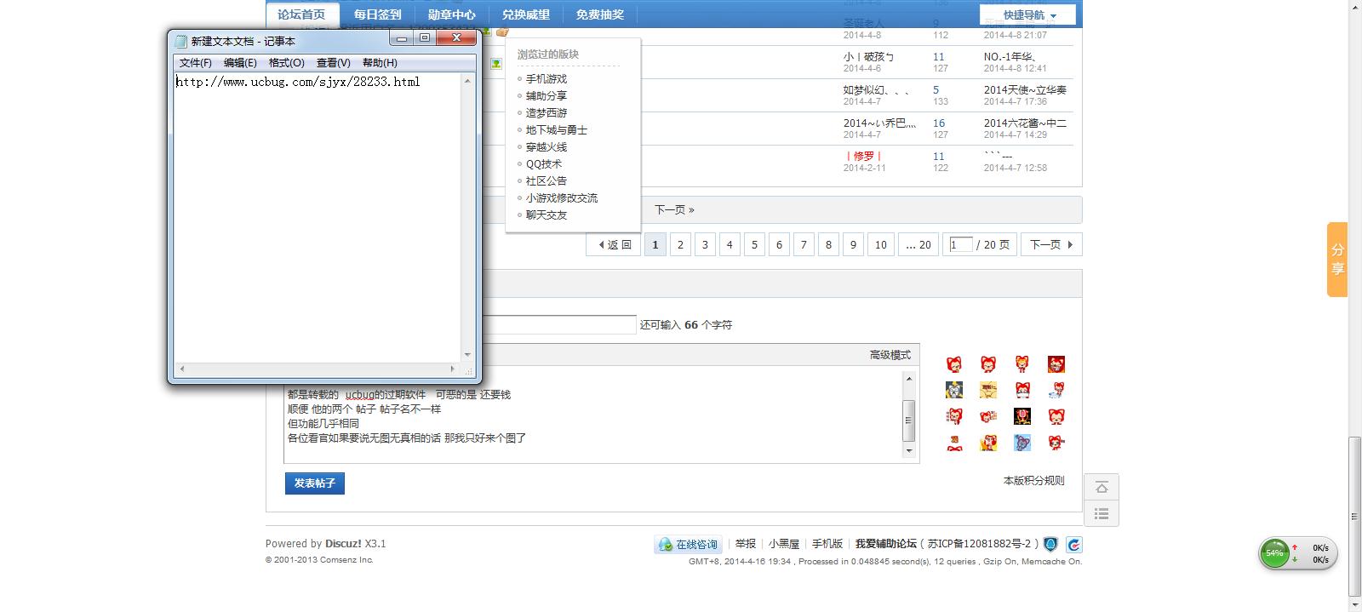The image size is (1362, 612).
Task: Click Notepad horizontal scrollbar left arrow
Action: [181, 369]
